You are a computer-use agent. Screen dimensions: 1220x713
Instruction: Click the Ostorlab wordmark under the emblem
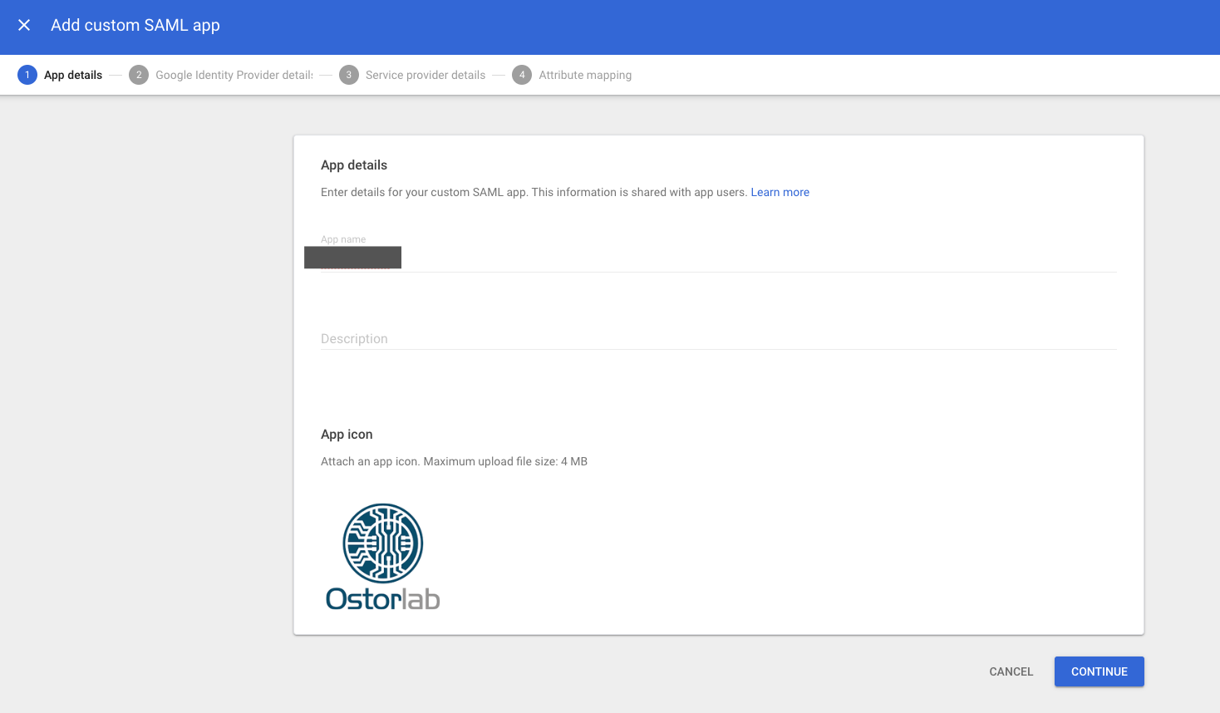coord(383,599)
